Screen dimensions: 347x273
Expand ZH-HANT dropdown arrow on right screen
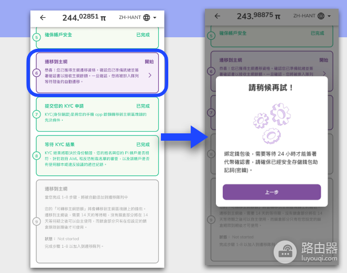click(329, 16)
